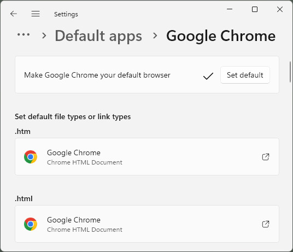The height and width of the screenshot is (252, 293).
Task: Click the .htm Google Chrome card icon
Action: [31, 157]
